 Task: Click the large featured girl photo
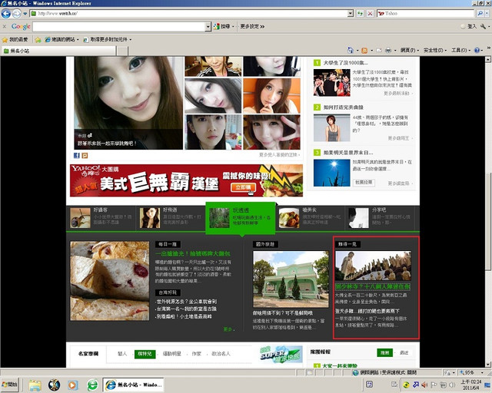tap(128, 103)
